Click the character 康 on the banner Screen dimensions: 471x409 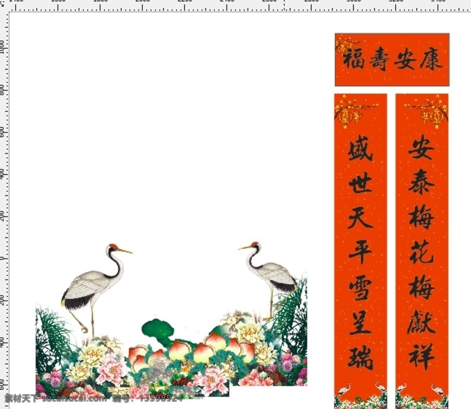point(431,59)
